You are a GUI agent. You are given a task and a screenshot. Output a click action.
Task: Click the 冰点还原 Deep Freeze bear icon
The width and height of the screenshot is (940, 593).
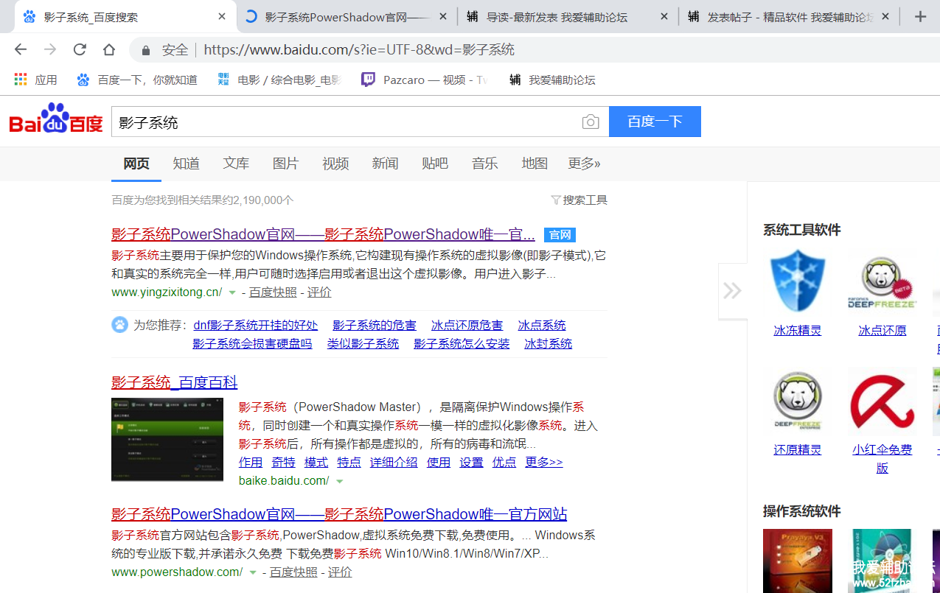click(882, 282)
